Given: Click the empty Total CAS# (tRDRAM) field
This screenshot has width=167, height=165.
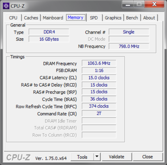Looking at the screenshot, I should pyautogui.click(x=99, y=128).
